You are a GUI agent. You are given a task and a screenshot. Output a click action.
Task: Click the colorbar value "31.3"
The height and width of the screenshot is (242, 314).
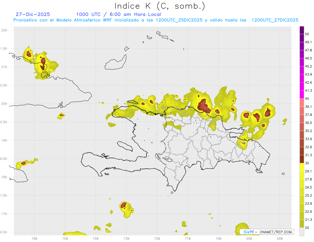pos(308,155)
